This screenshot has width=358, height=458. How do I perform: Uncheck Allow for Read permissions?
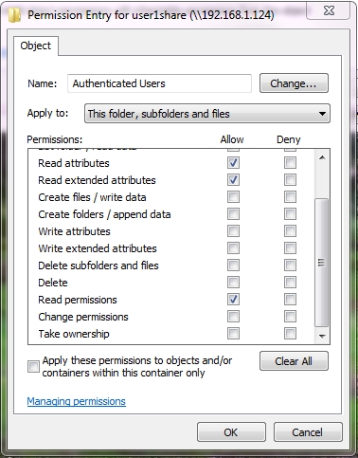click(x=233, y=300)
